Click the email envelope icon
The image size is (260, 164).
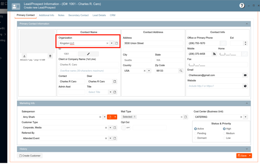coord(245,75)
